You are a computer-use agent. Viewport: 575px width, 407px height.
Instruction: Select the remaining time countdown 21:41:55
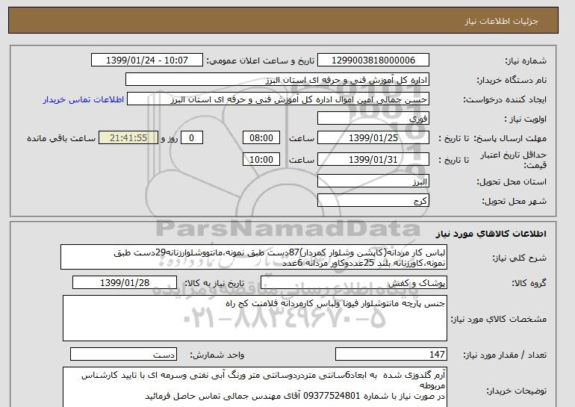click(x=128, y=138)
